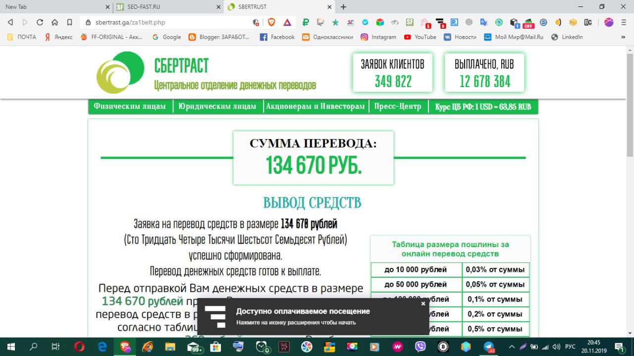Open Microsoft Edge from the taskbar
The width and height of the screenshot is (634, 356).
102,347
